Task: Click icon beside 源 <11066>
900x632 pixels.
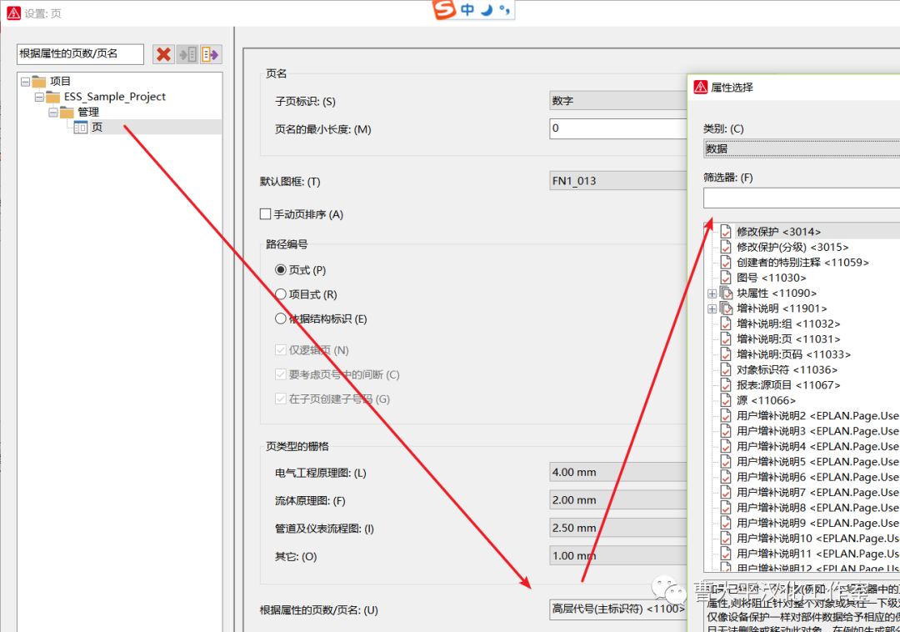Action: click(x=726, y=400)
